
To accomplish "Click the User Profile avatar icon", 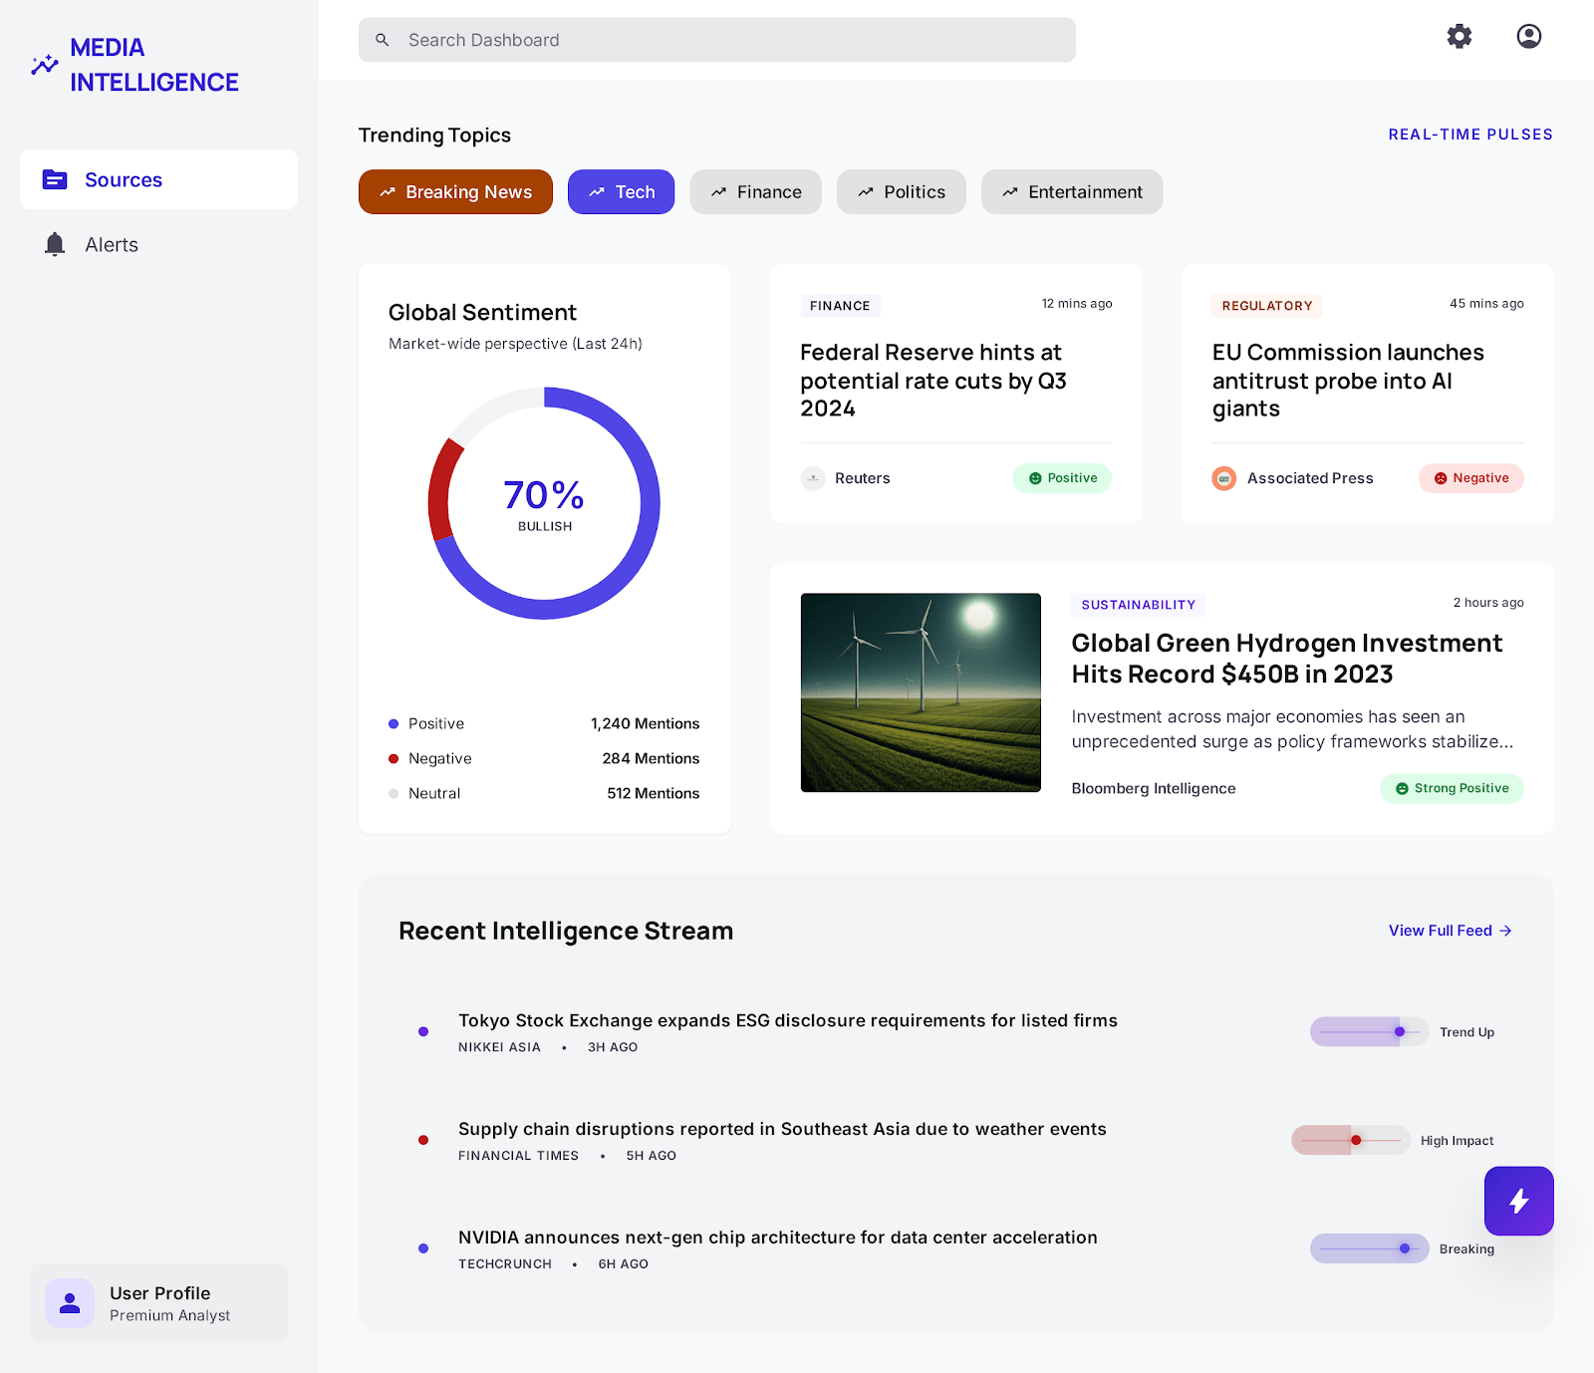I will pos(70,1303).
